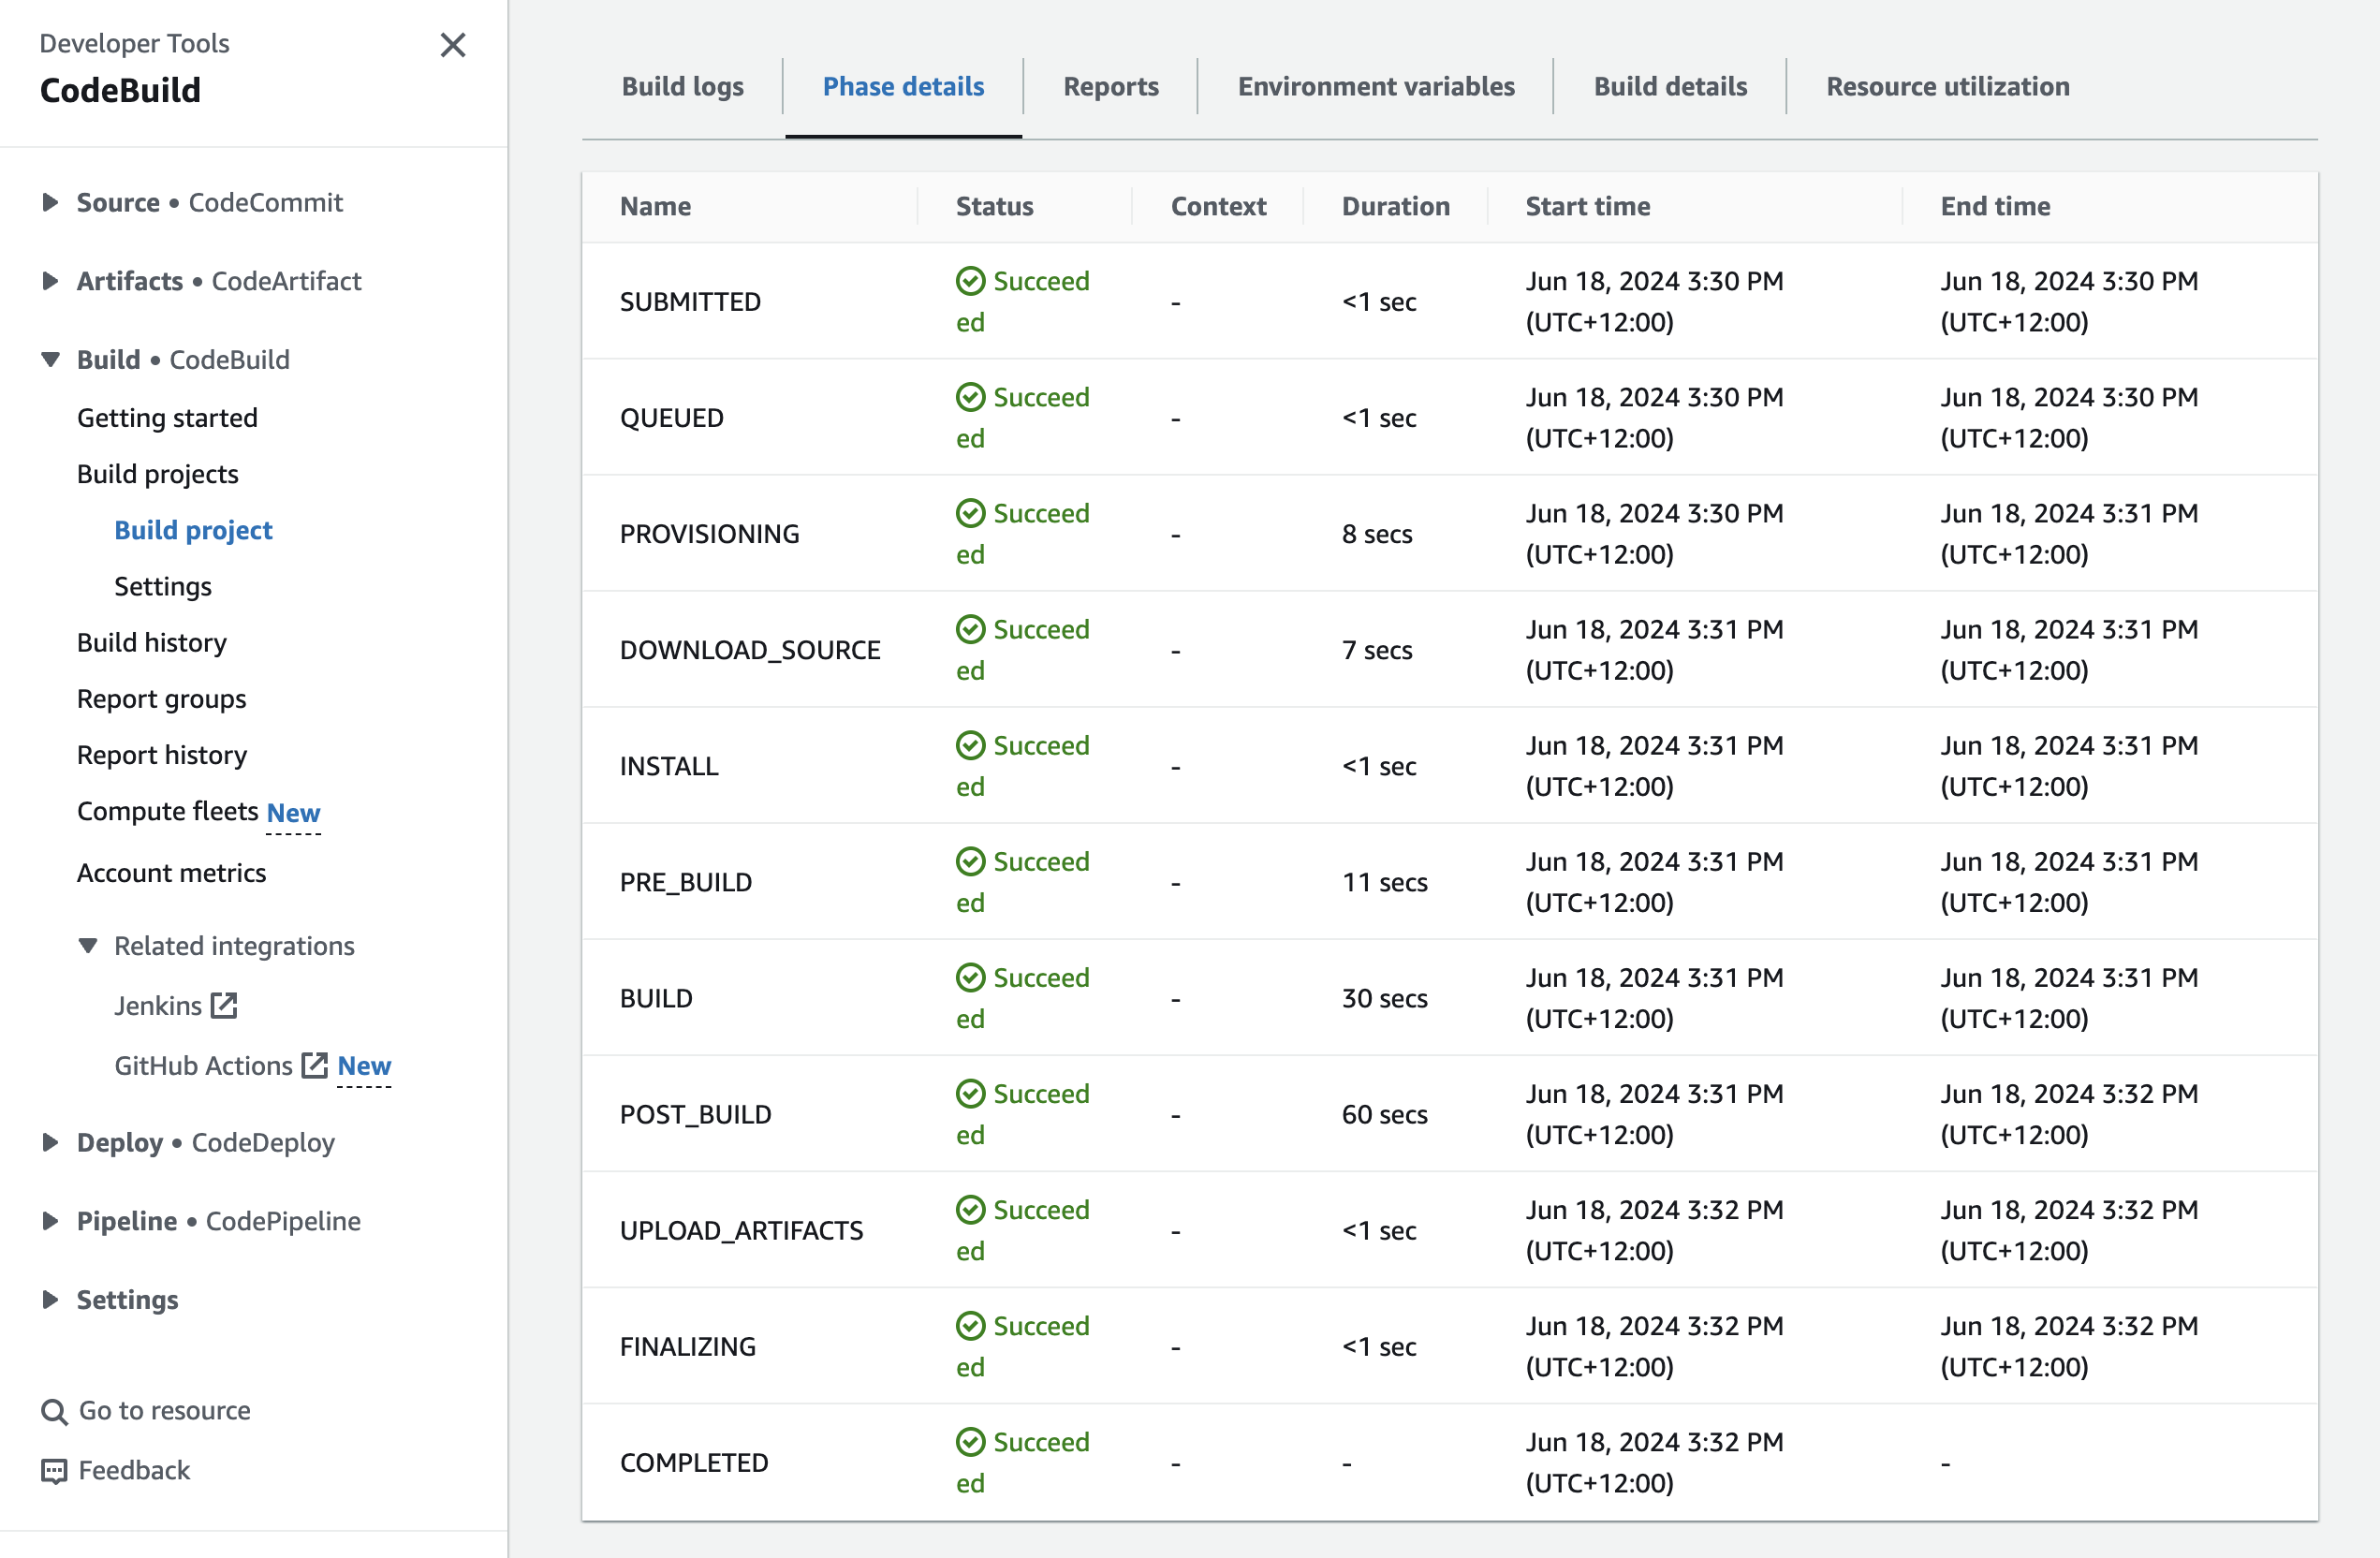Click the BUILD phase success check icon
This screenshot has width=2380, height=1558.
[x=970, y=977]
